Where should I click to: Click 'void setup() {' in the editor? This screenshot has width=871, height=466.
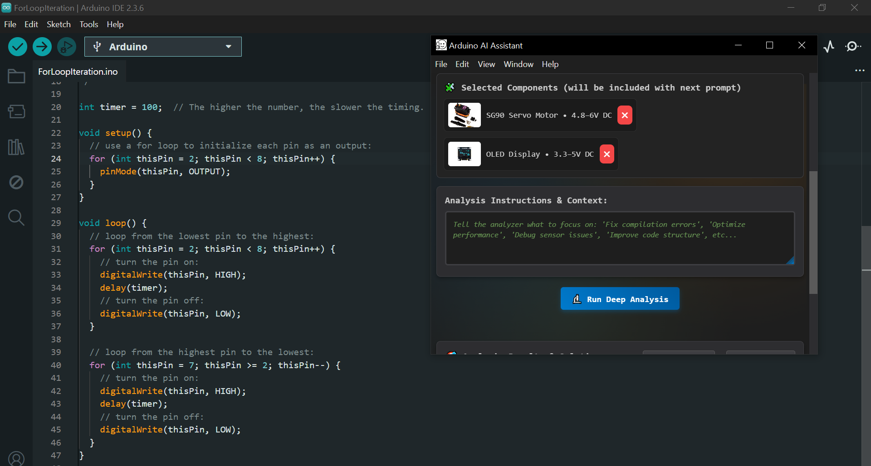click(x=115, y=133)
